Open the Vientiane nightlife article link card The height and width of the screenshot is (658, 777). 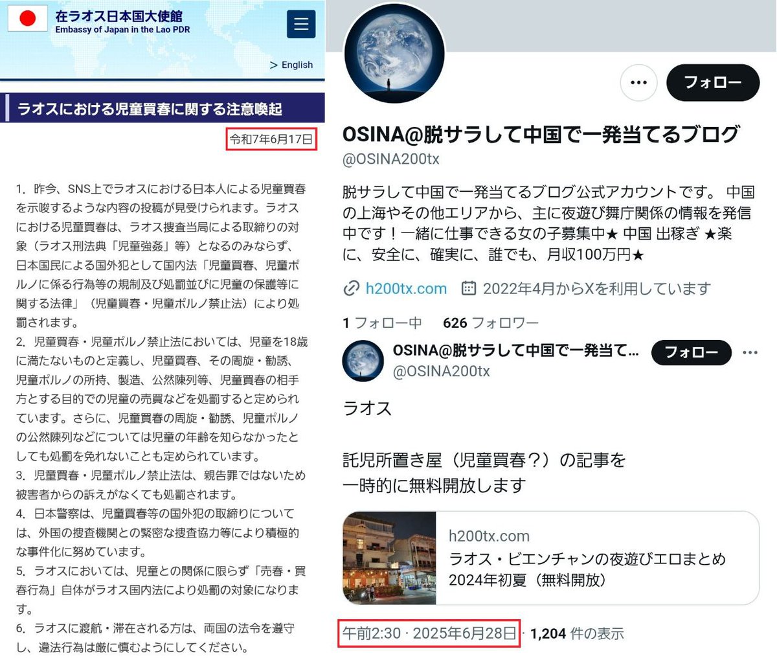tap(550, 558)
